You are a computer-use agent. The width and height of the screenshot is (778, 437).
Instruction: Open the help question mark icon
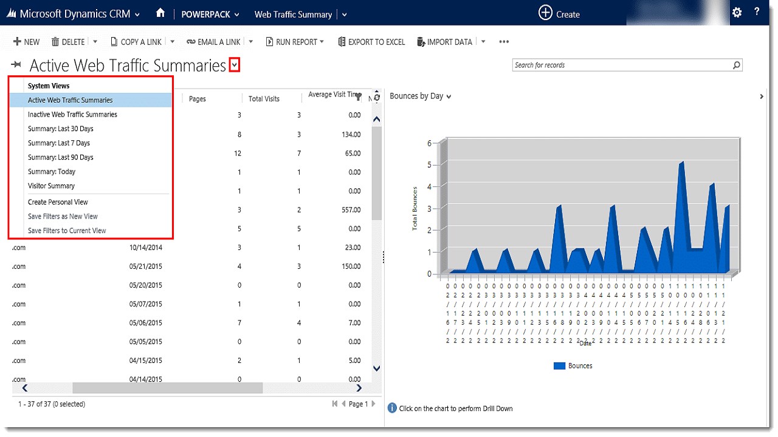point(757,12)
